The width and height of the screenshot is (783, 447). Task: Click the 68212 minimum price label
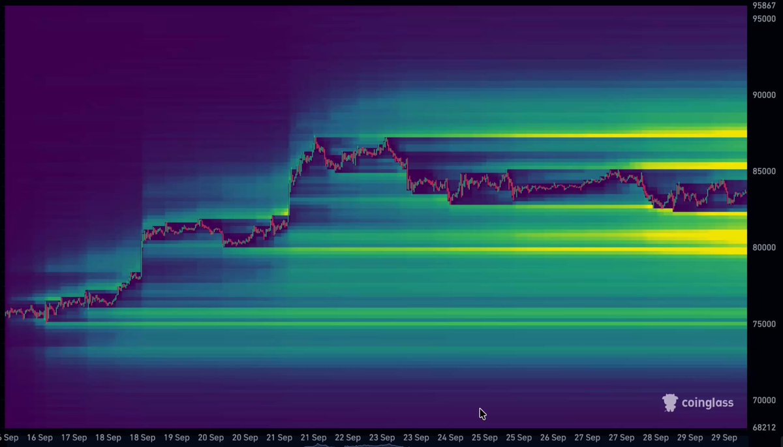pos(763,428)
